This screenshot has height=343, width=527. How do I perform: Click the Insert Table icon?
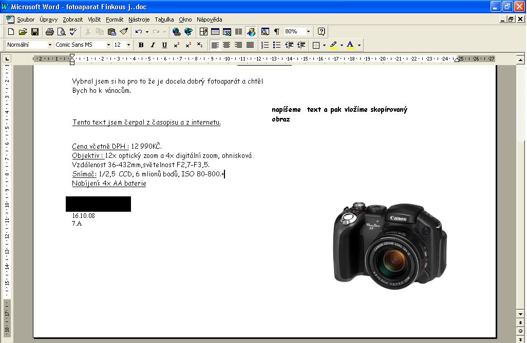click(x=215, y=32)
